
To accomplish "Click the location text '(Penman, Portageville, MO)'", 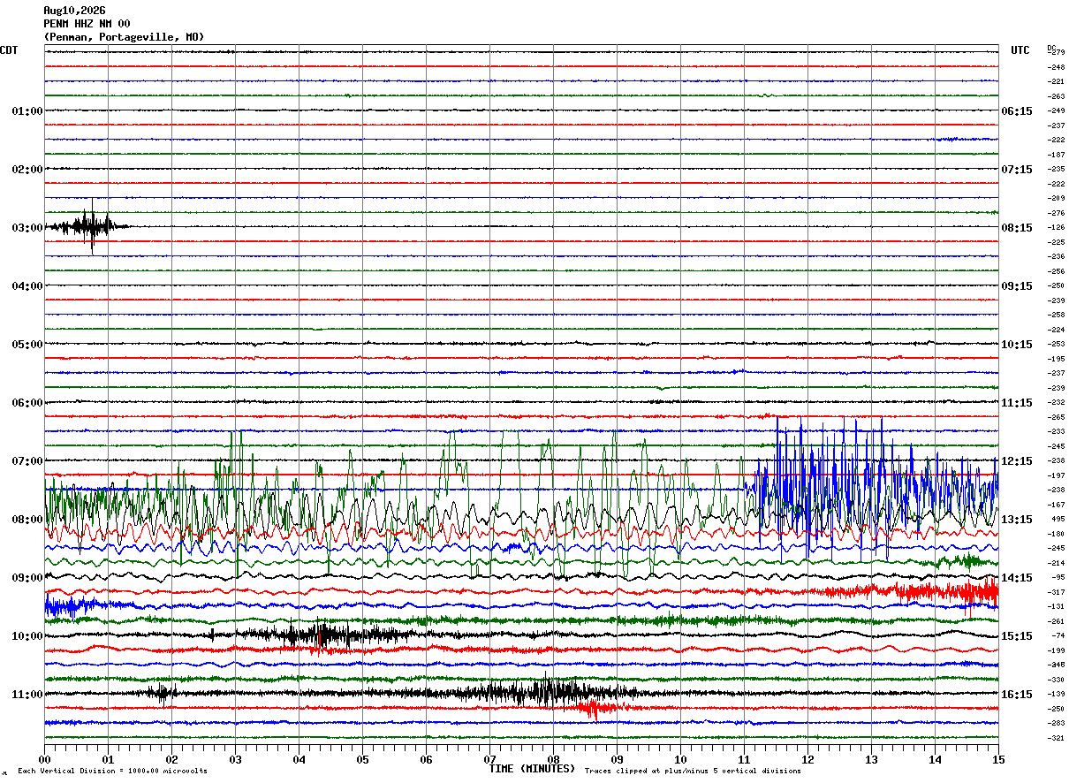I will [124, 37].
